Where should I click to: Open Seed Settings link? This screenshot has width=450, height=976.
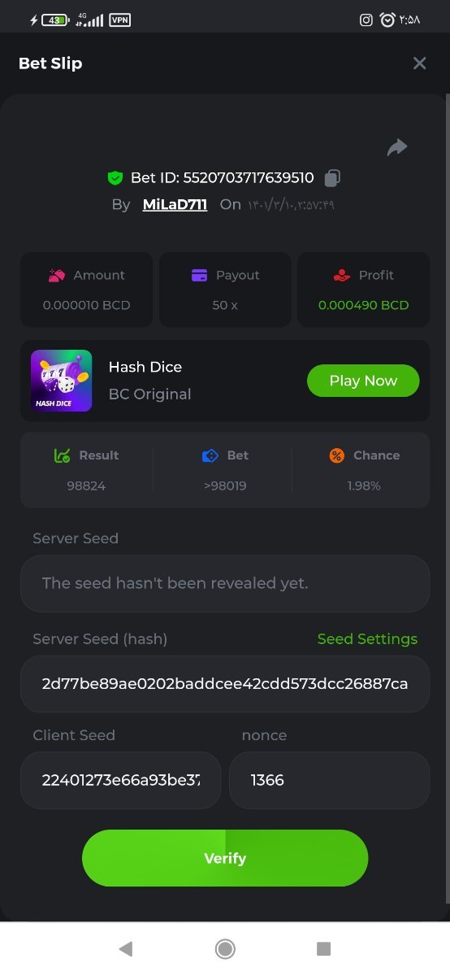pos(367,639)
